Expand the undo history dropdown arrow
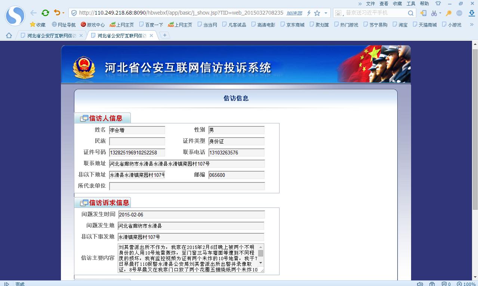The width and height of the screenshot is (478, 286). coord(63,13)
